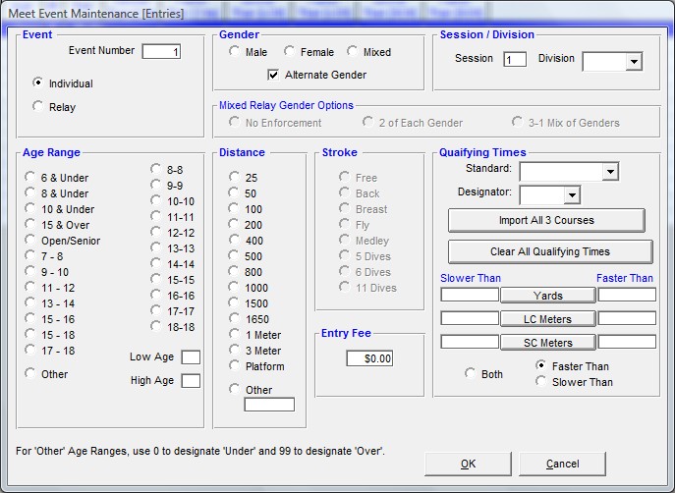Screen dimensions: 675x493
Task: Click the Yards course button
Action: click(x=547, y=295)
